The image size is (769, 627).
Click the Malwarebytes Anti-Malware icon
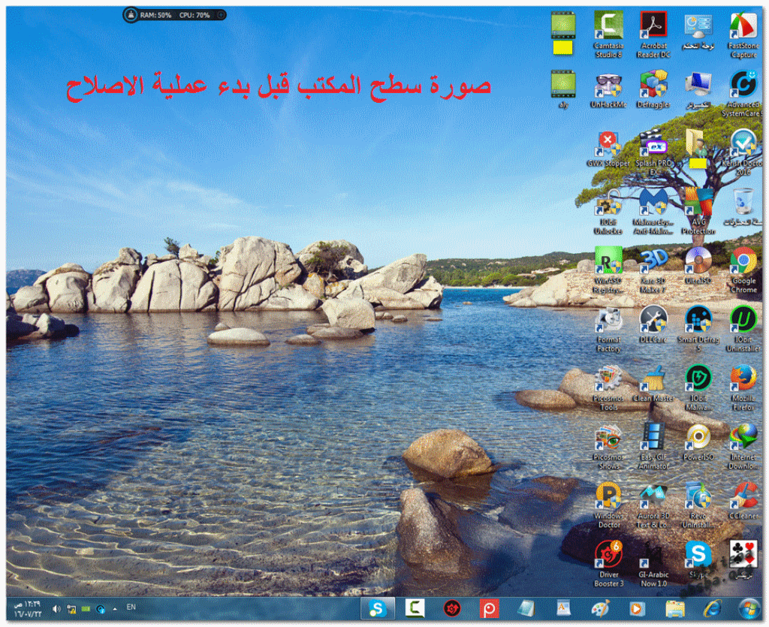point(653,201)
